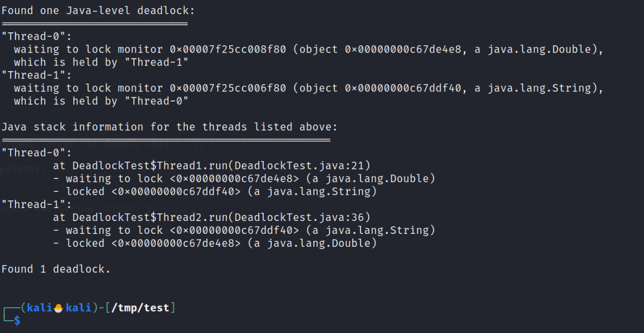Click the dollar sign shell prompt
Image resolution: width=644 pixels, height=333 pixels.
tap(17, 320)
